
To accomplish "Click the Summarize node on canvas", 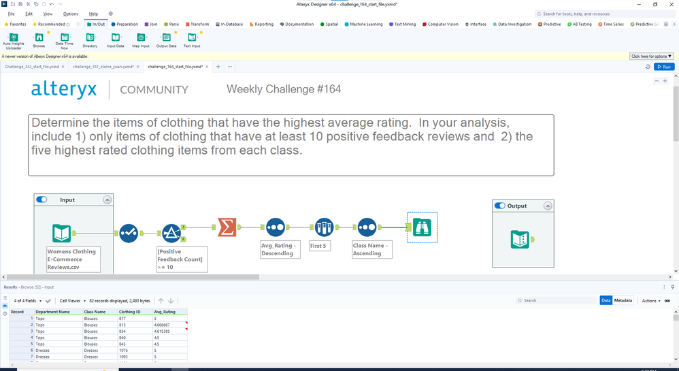I will tap(227, 227).
